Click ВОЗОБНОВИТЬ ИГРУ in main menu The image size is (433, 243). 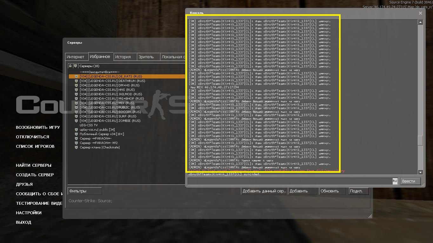(38, 127)
